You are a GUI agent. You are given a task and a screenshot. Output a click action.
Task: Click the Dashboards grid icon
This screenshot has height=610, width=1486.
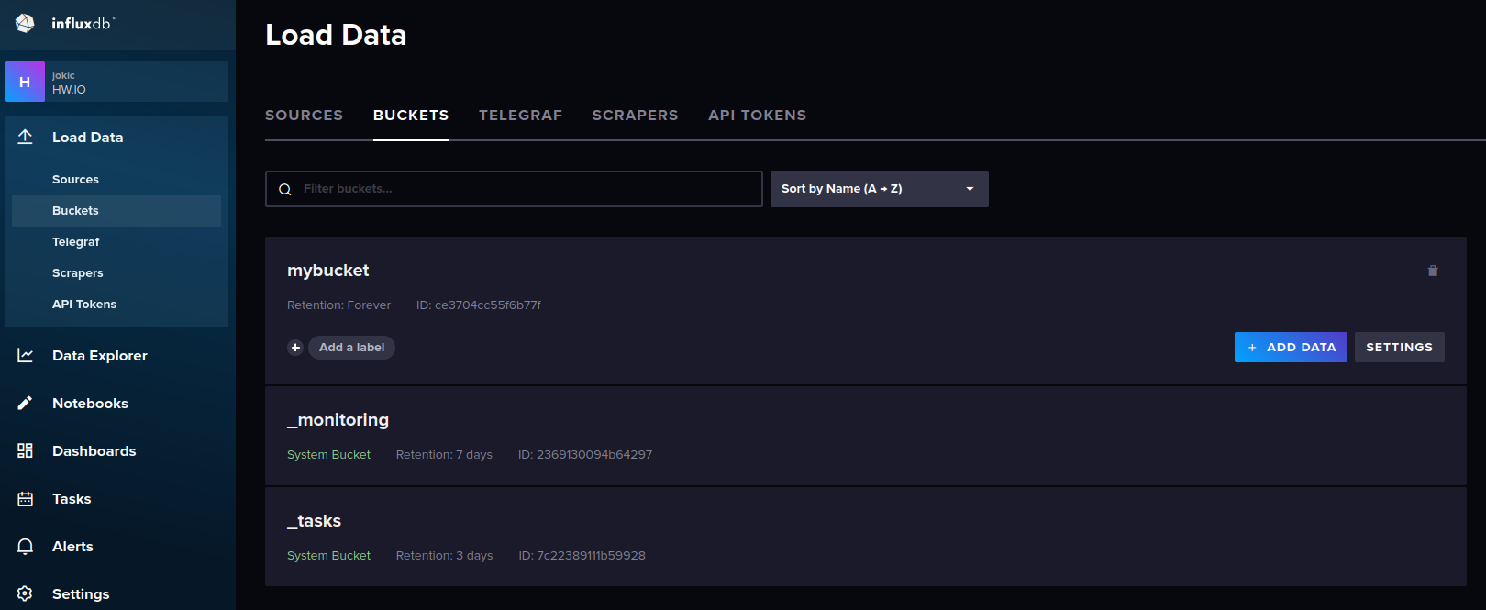(x=25, y=450)
